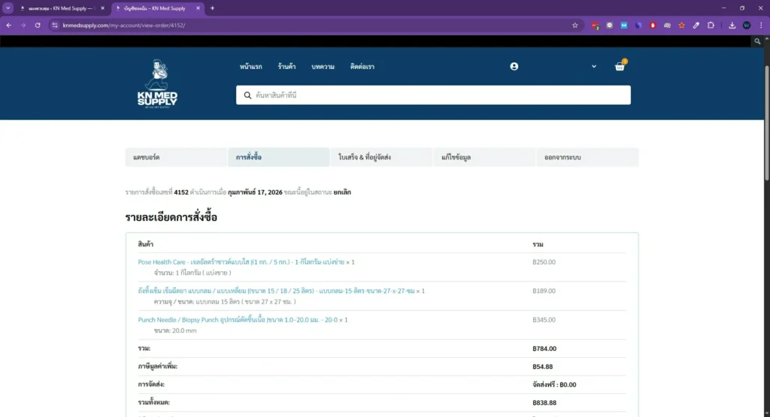Open the ถังทิ้งเข็ม sharps container product link

(x=277, y=291)
